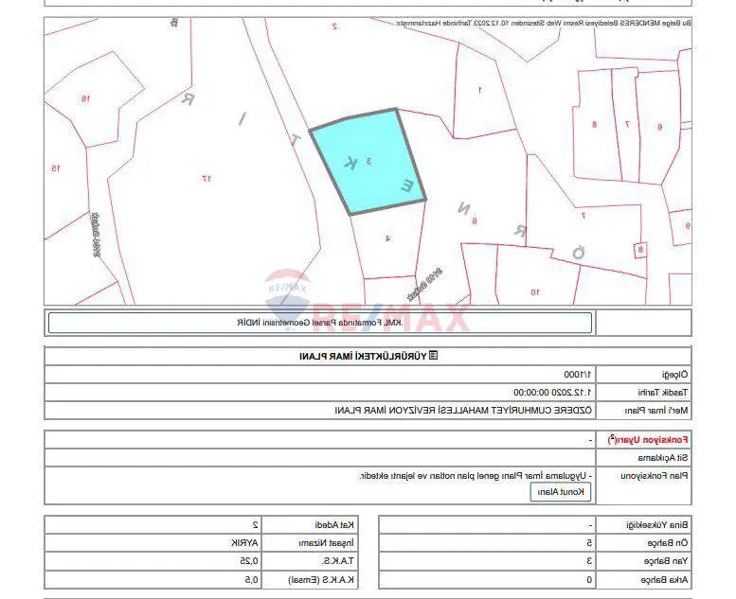This screenshot has width=736, height=599.
Task: Select the scale value 1/1000
Action: tap(578, 375)
